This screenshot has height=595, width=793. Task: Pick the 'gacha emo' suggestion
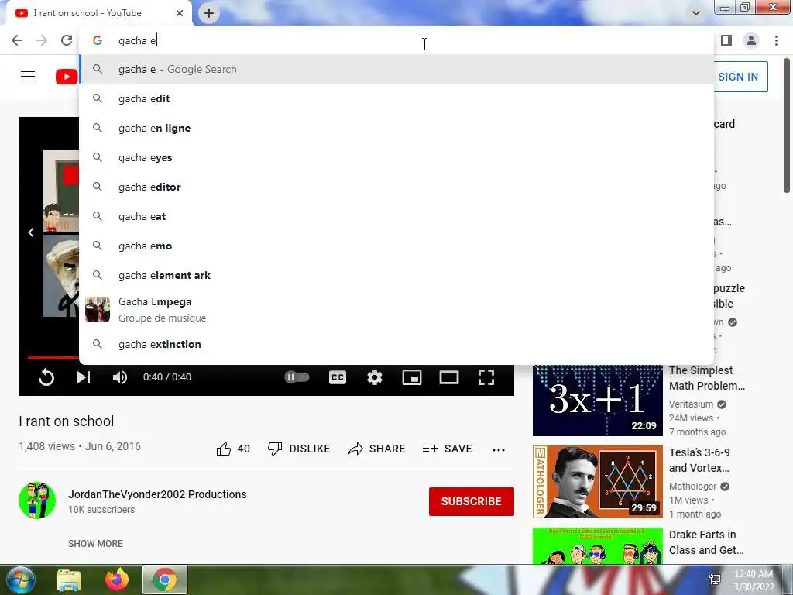pyautogui.click(x=396, y=246)
